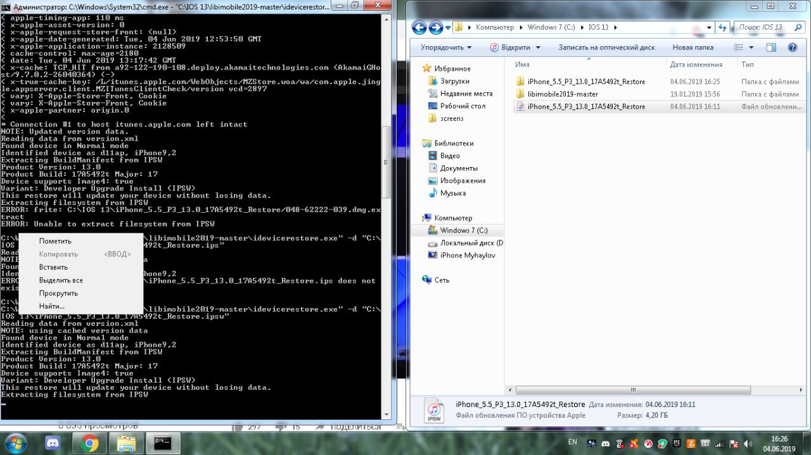Image resolution: width=811 pixels, height=455 pixels.
Task: Open the Документы library
Action: point(459,168)
